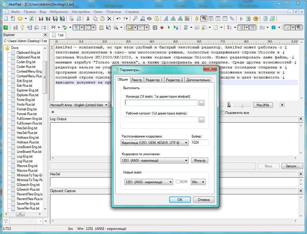307x234 pixels.
Task: Click the open file folder icon
Action: 20,19
